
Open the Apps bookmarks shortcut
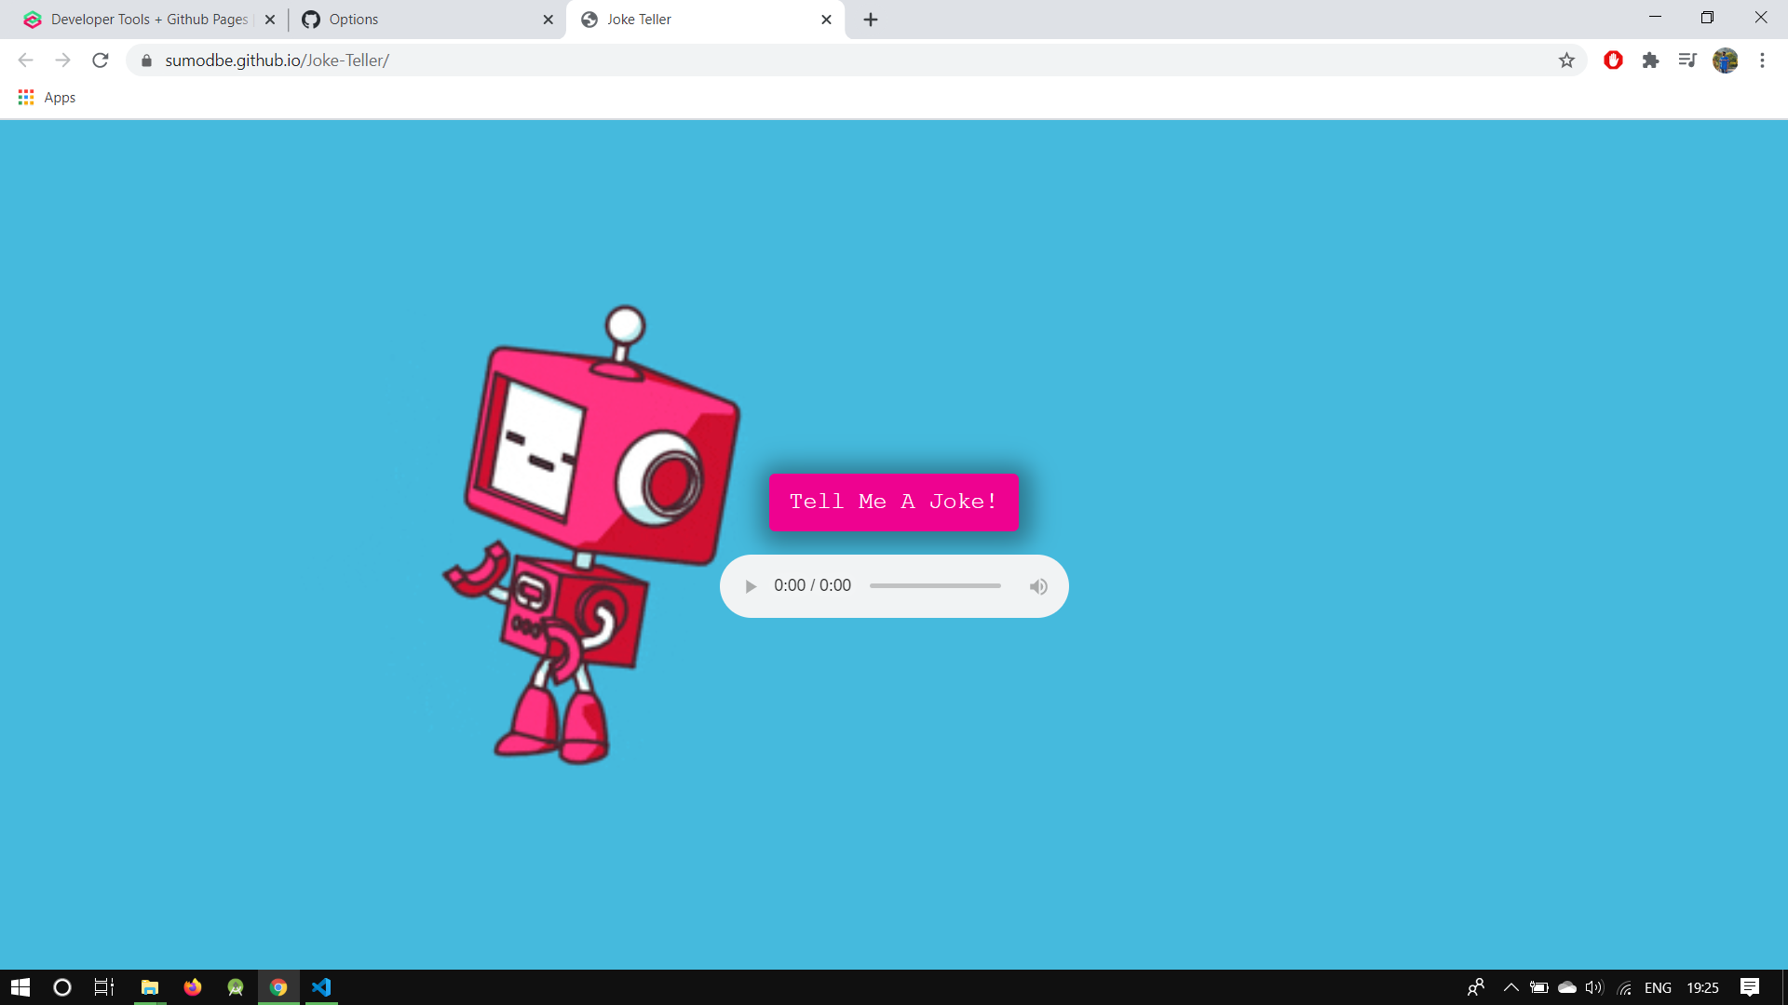pyautogui.click(x=47, y=98)
